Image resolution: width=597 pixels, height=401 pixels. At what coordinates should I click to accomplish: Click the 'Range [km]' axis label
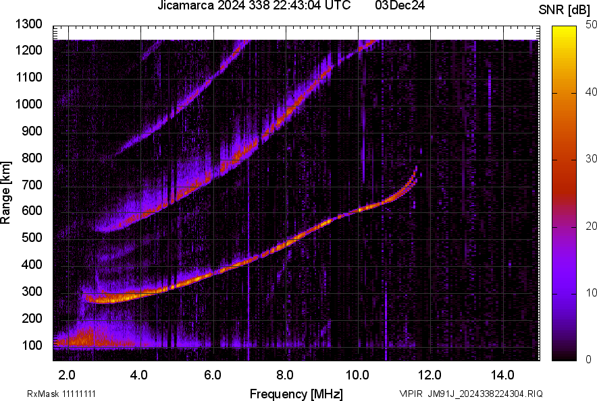(x=5, y=193)
